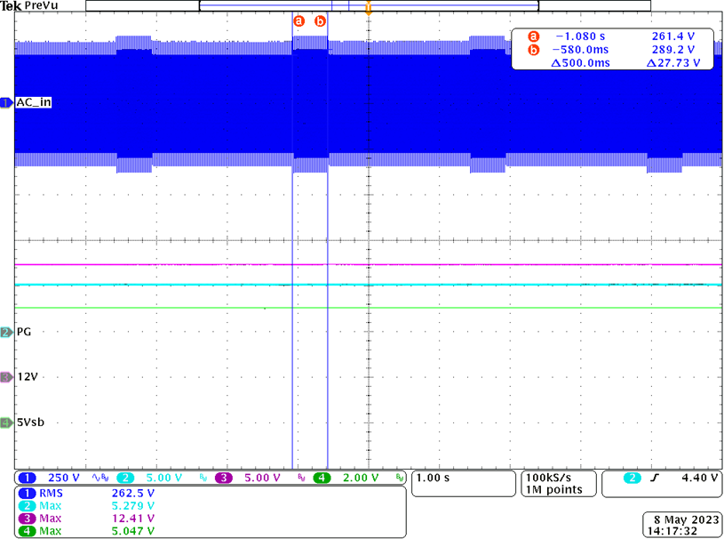Click the 1M points record length
The image size is (724, 539).
tap(554, 489)
